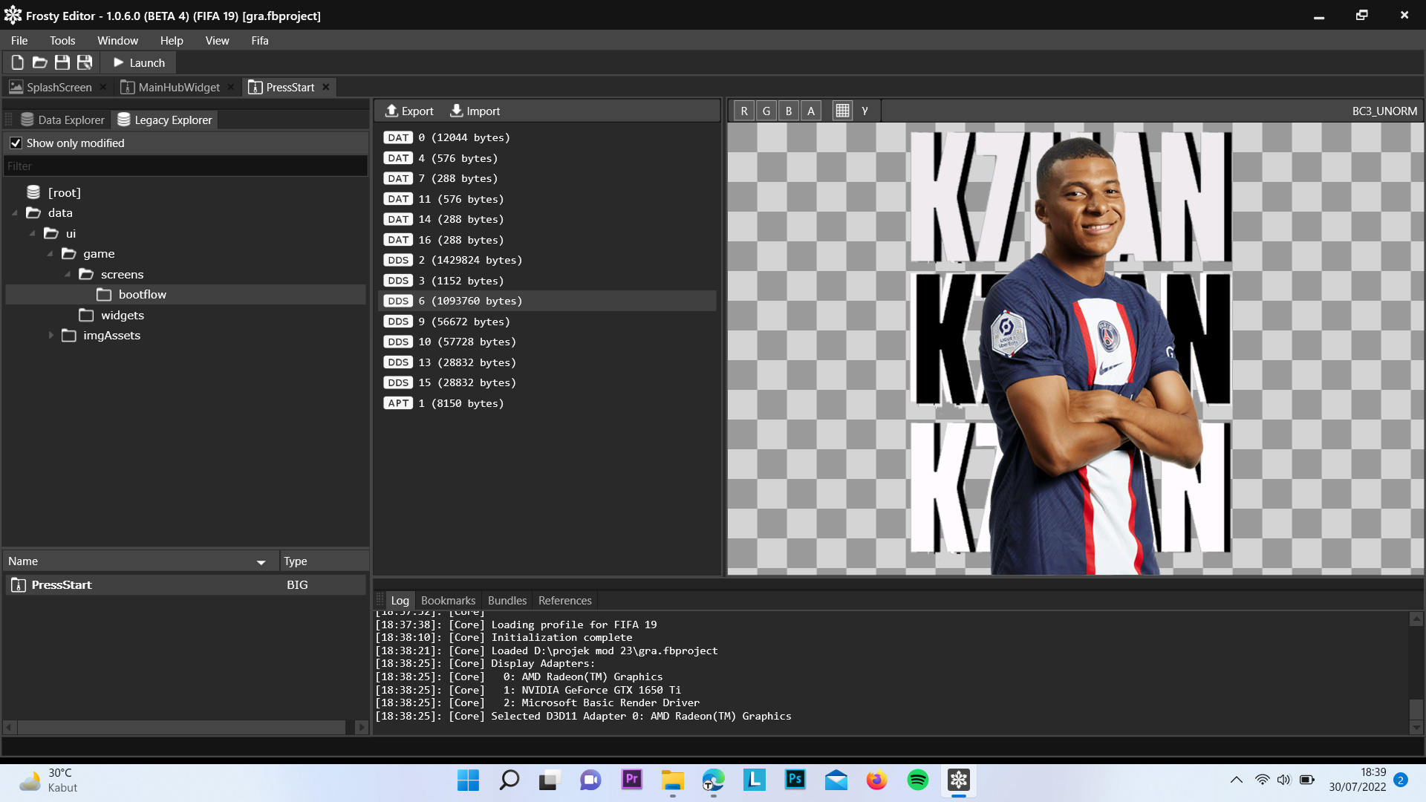Click the Export button
The width and height of the screenshot is (1426, 802).
[x=409, y=111]
